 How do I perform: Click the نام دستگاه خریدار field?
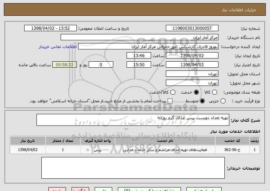[140, 37]
